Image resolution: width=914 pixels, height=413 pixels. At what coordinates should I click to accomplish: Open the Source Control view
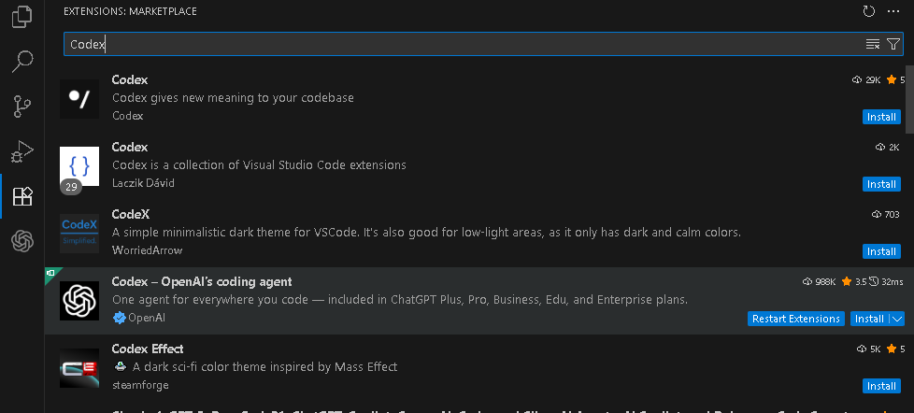pyautogui.click(x=21, y=107)
